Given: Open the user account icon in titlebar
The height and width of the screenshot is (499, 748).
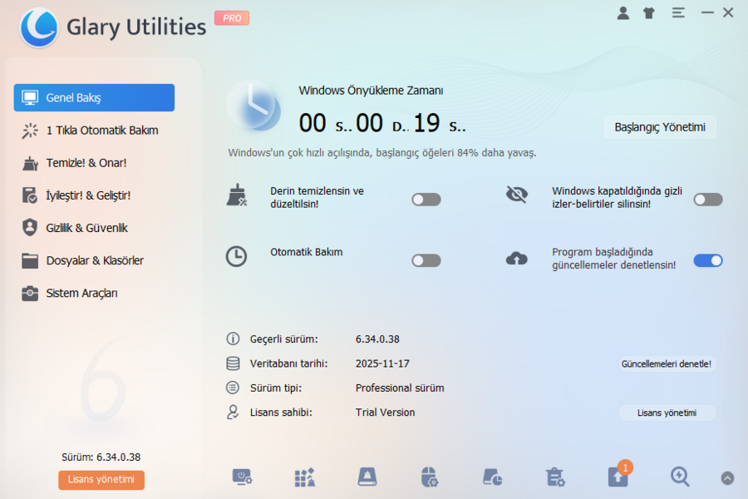Looking at the screenshot, I should [x=623, y=12].
